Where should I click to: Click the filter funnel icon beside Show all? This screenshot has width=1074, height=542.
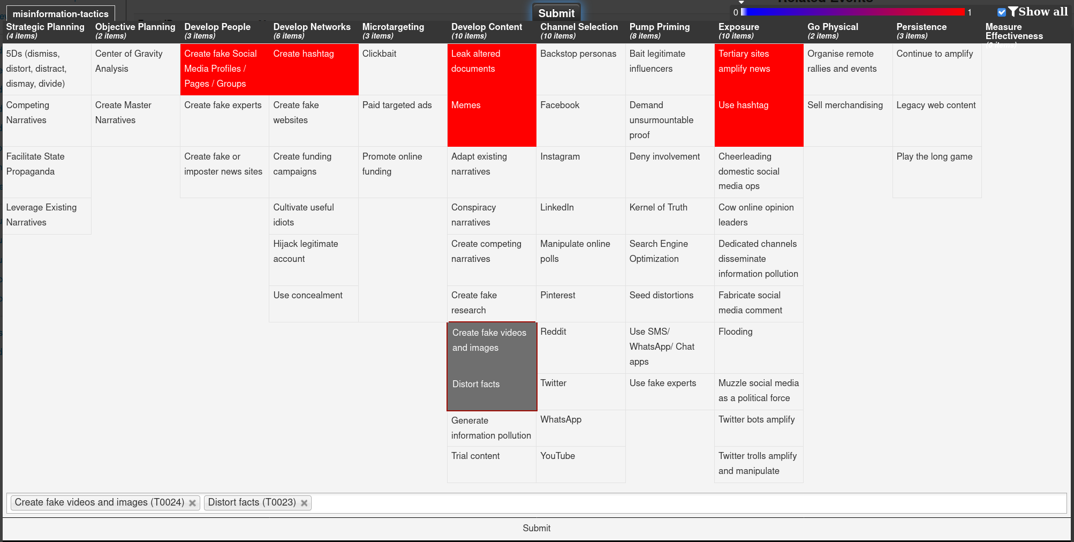pos(1012,12)
